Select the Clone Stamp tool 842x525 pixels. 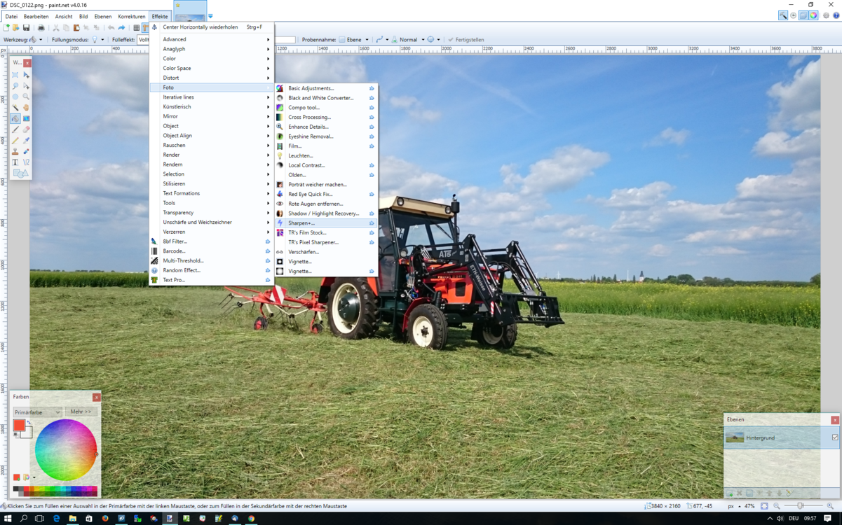(15, 151)
